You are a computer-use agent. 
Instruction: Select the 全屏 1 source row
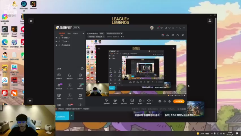coord(70,41)
